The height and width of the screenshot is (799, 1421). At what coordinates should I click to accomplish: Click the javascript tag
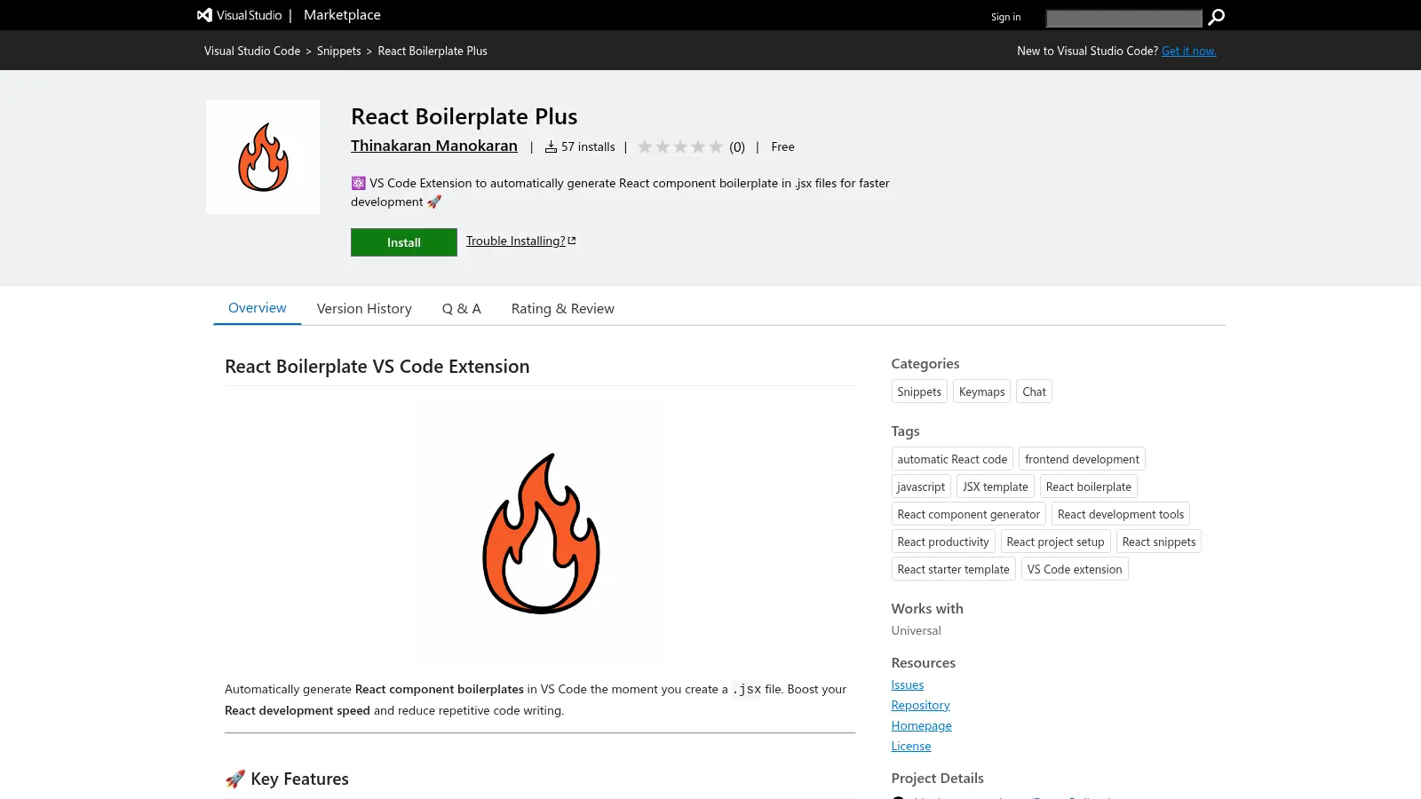pyautogui.click(x=921, y=487)
